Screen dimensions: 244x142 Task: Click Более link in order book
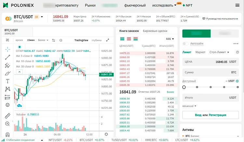171,92
